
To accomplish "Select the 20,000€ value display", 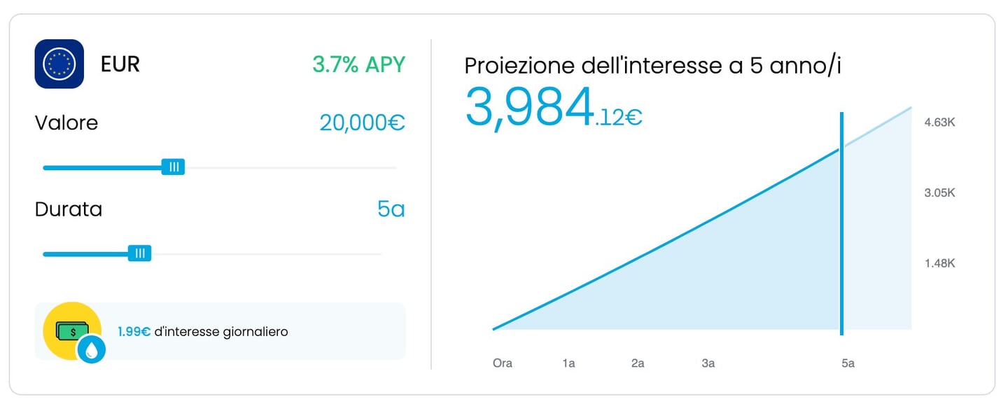I will pos(362,123).
